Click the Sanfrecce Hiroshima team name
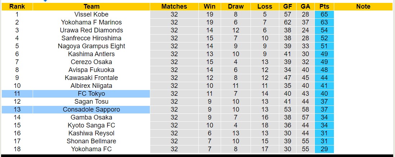Screen dimensions: 395x157 coord(91,38)
